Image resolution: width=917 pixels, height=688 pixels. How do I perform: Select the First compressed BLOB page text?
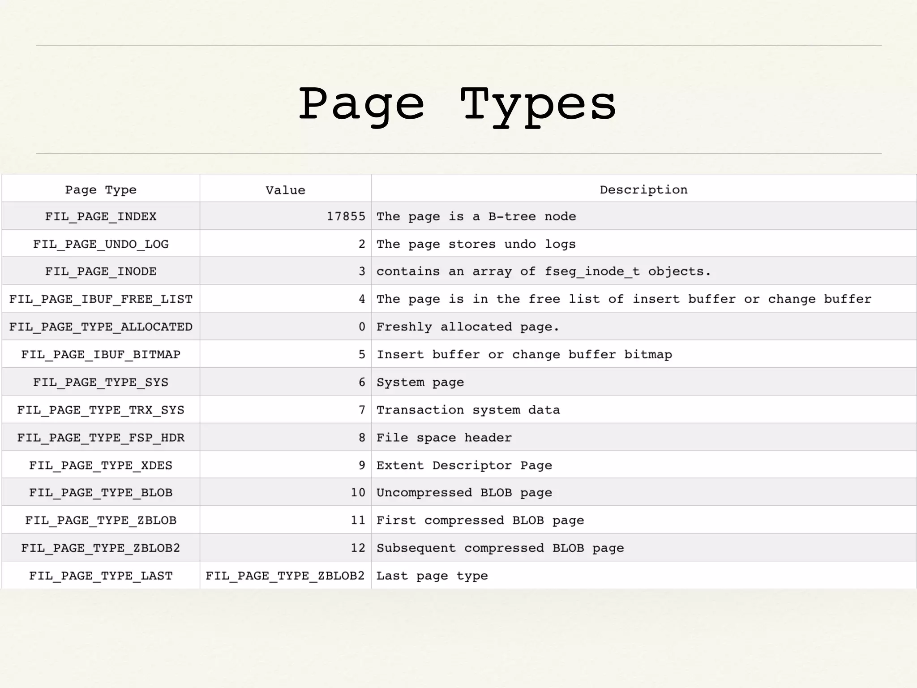click(480, 520)
